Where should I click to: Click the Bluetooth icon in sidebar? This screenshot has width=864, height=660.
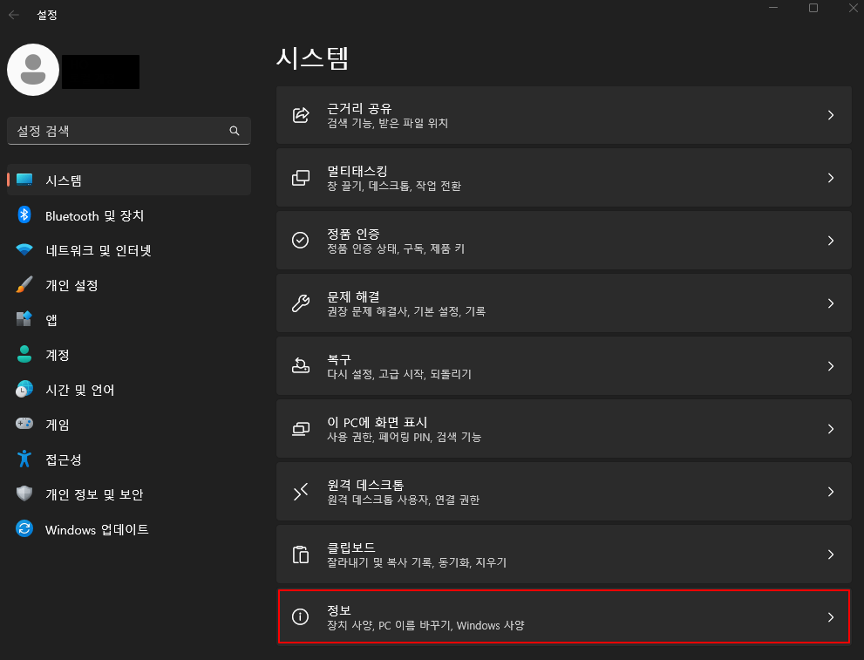click(x=24, y=214)
